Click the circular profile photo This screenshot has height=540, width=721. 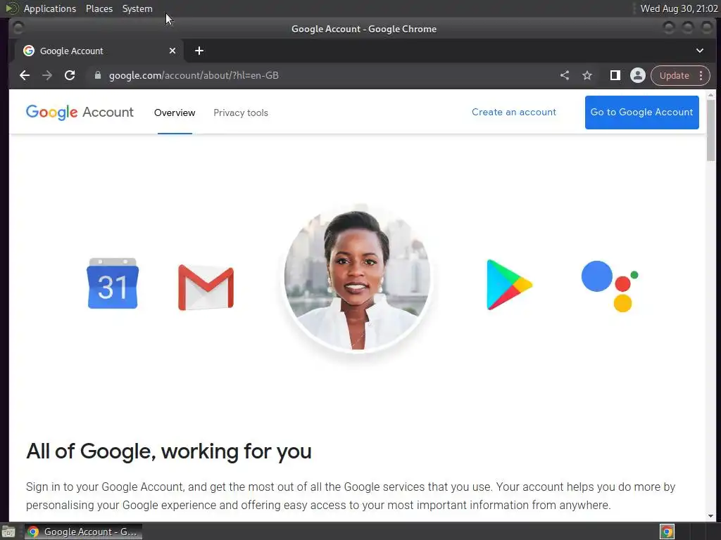(x=357, y=280)
